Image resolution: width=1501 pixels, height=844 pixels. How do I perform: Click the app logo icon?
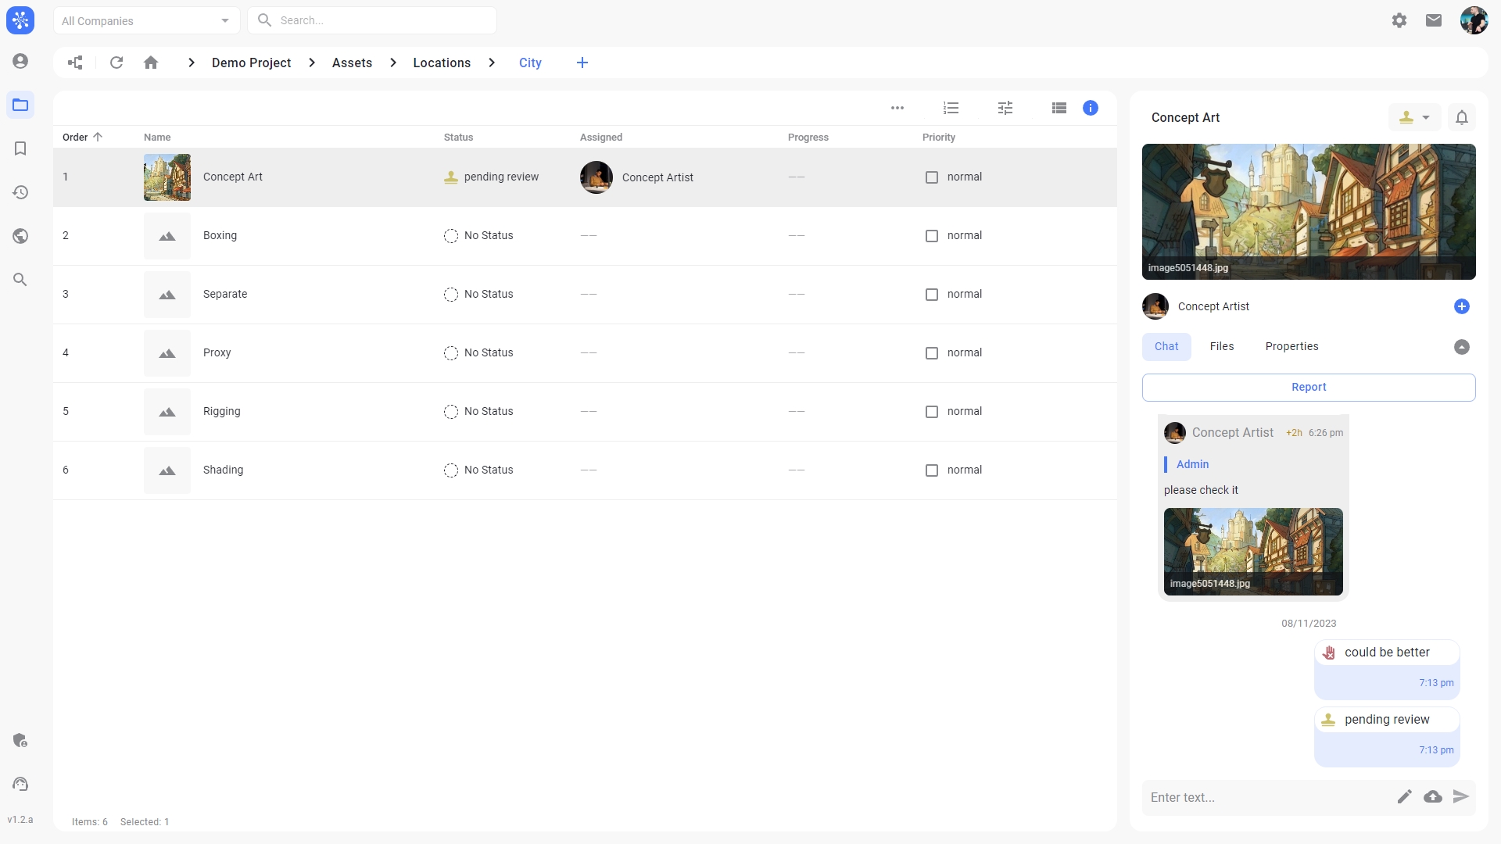[20, 20]
